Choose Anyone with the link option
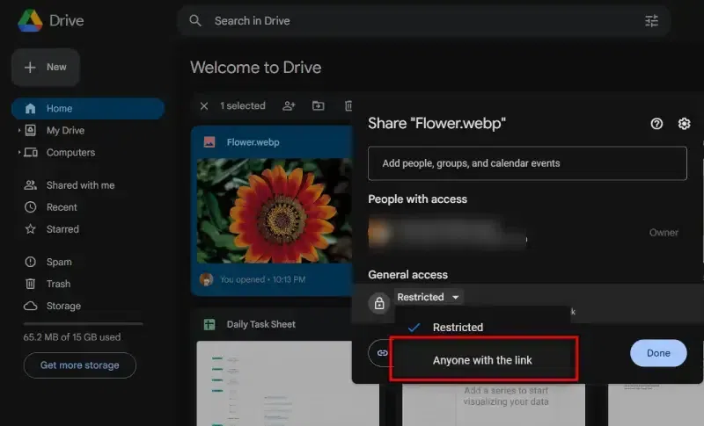 482,360
